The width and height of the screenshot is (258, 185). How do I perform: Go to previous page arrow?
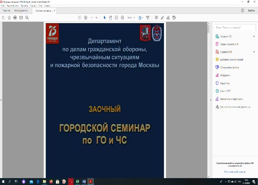[x=80, y=18]
